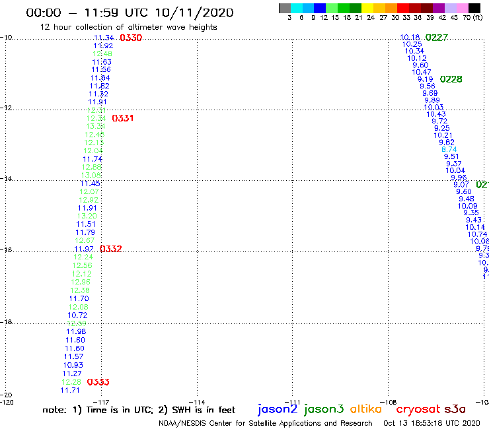Screen dimensions: 489x429
Task: Click the value 10.18 beside 0227
Action: click(410, 38)
